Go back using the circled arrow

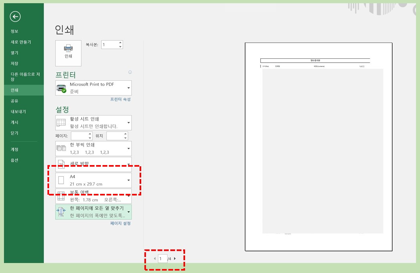pyautogui.click(x=15, y=17)
